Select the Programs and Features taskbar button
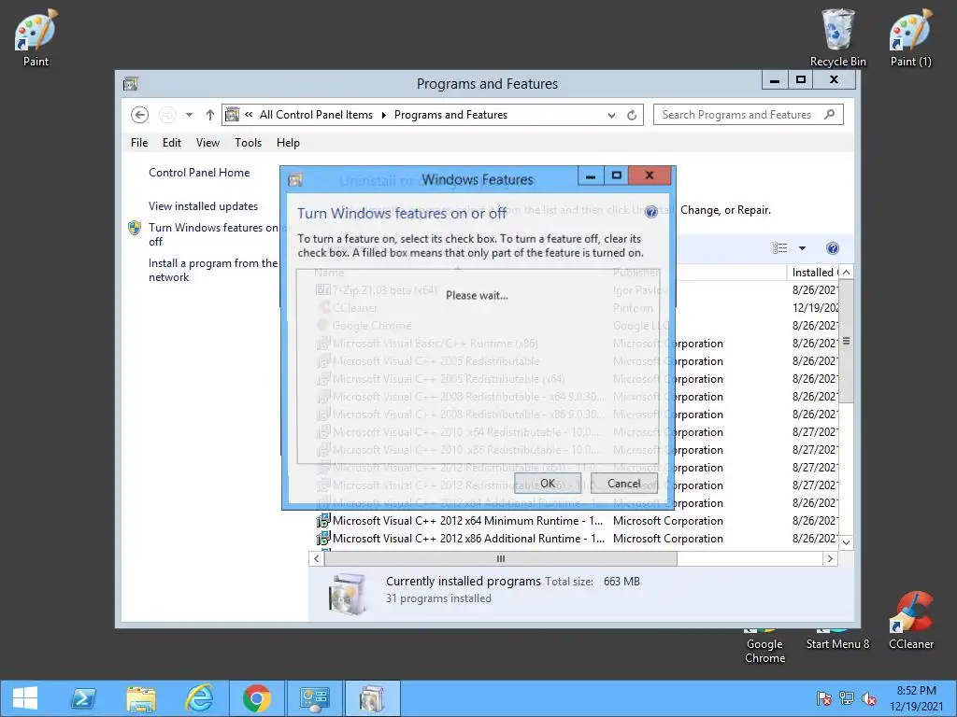This screenshot has width=957, height=717. pos(372,698)
